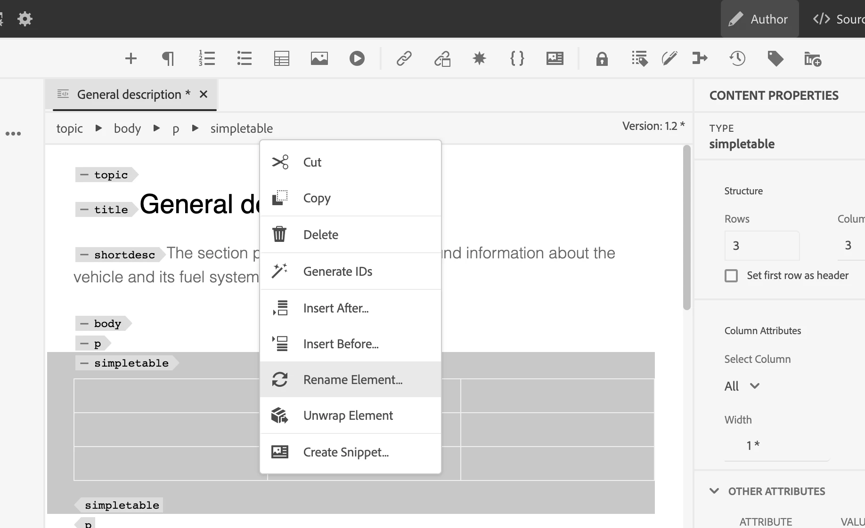
Task: Choose Unwrap Element option
Action: point(351,416)
